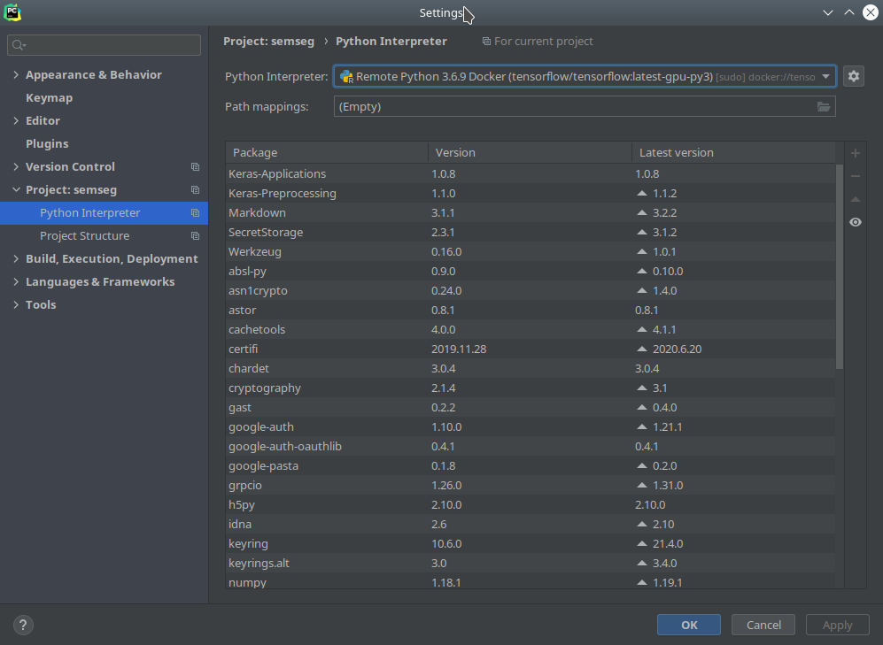883x645 pixels.
Task: Click the minus icon to uninstall package
Action: click(856, 176)
